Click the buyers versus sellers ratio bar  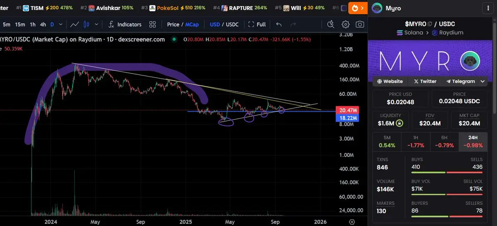coord(447,216)
